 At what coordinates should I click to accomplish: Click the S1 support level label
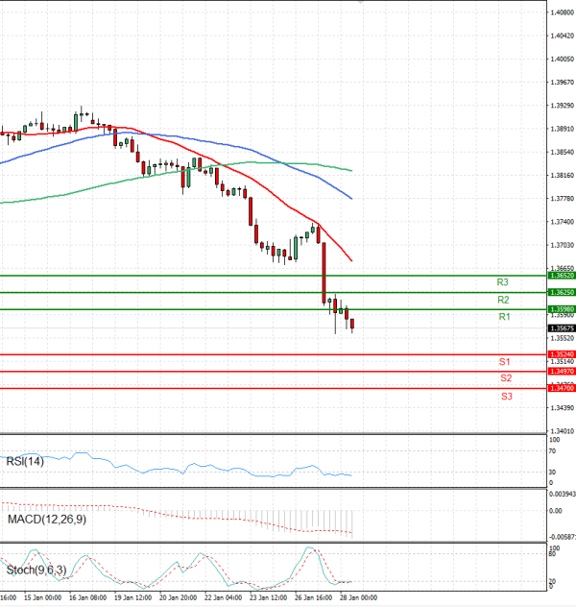click(504, 361)
